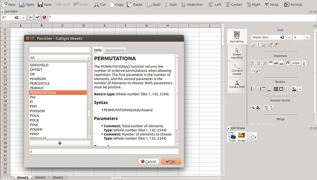Decrease decimal precision in Number format
This screenshot has height=180, width=317.
(x=271, y=108)
